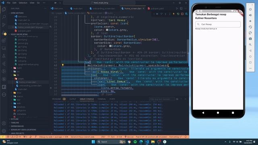Close the home_screen.dart tab
Viewport: 258px width, 145px height.
click(144, 8)
